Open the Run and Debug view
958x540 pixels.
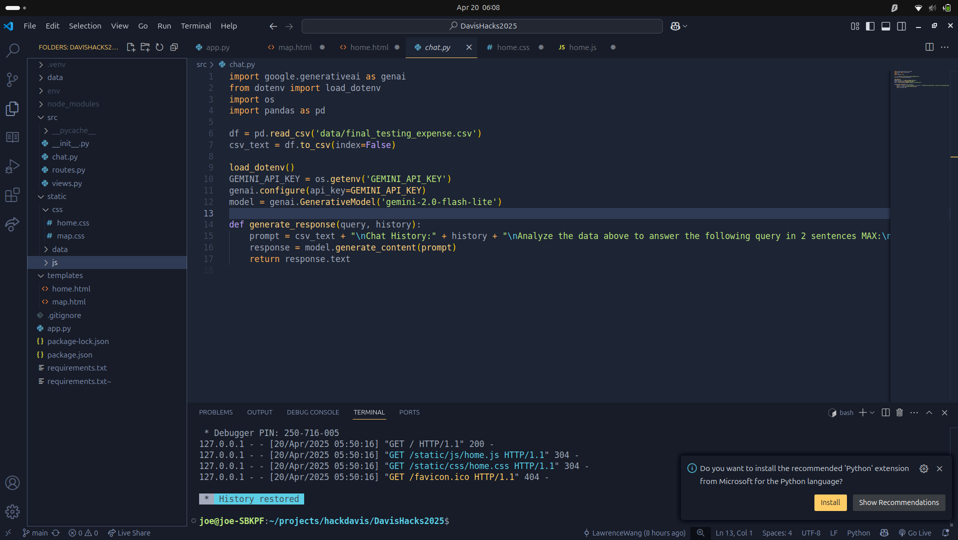tap(13, 166)
